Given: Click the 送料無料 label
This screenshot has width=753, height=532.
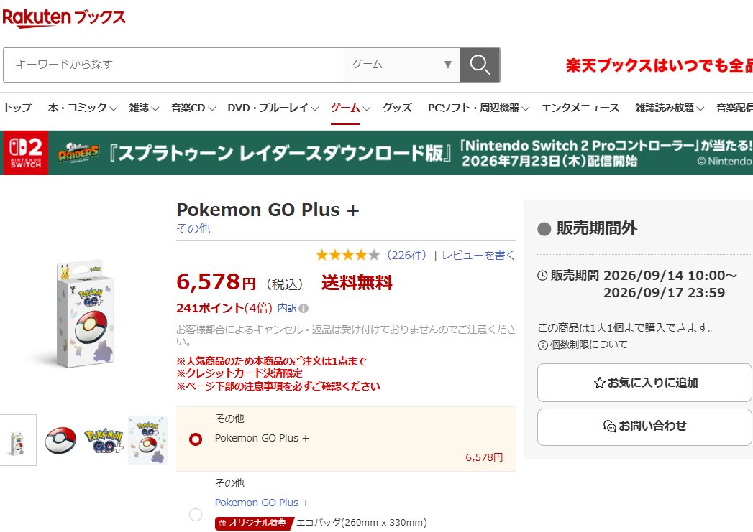Looking at the screenshot, I should coord(357,283).
